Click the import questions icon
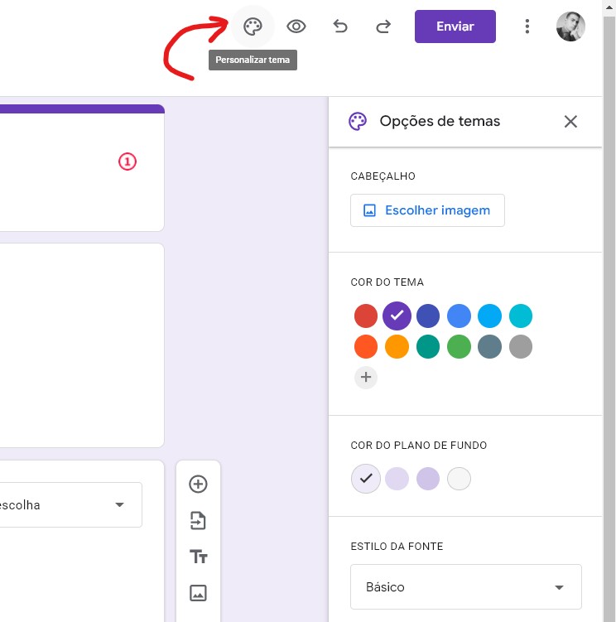The image size is (616, 622). click(198, 521)
